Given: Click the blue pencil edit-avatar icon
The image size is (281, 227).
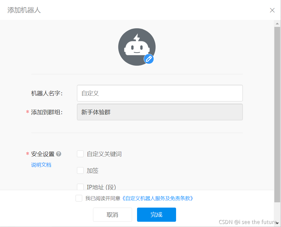Looking at the screenshot, I should tap(149, 59).
